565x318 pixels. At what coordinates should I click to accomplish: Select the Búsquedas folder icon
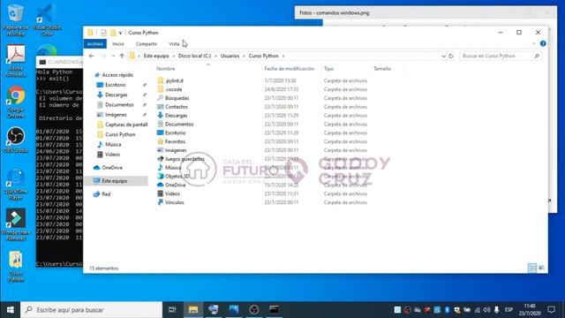click(x=161, y=98)
